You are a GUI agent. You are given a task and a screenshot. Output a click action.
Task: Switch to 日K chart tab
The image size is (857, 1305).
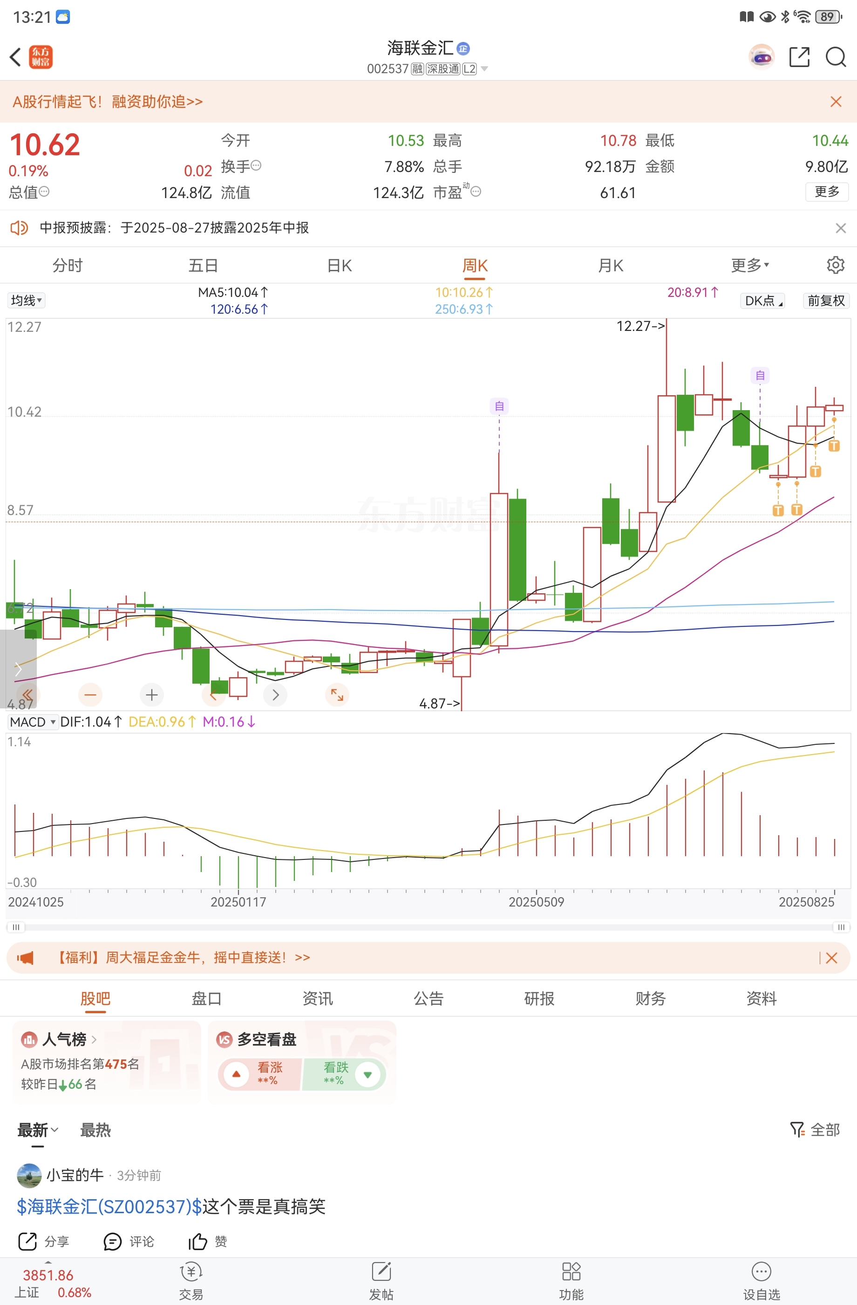pos(339,265)
